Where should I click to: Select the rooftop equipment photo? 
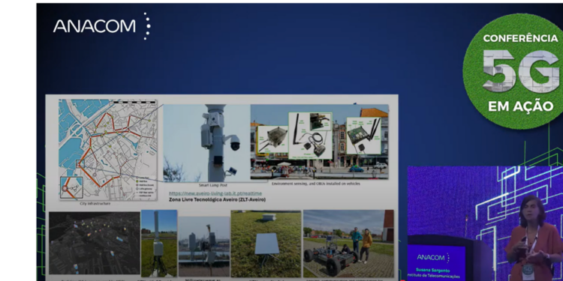203,247
